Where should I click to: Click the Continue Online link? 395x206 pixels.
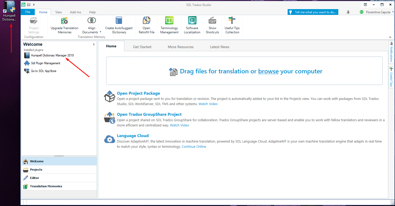[194, 146]
